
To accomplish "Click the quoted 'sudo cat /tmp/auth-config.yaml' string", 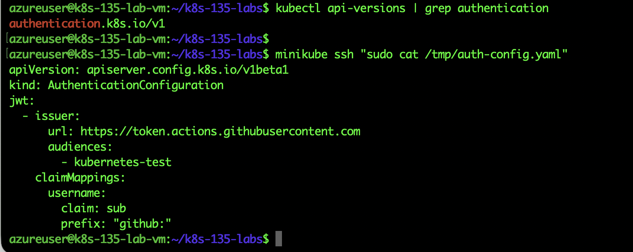I will click(464, 54).
